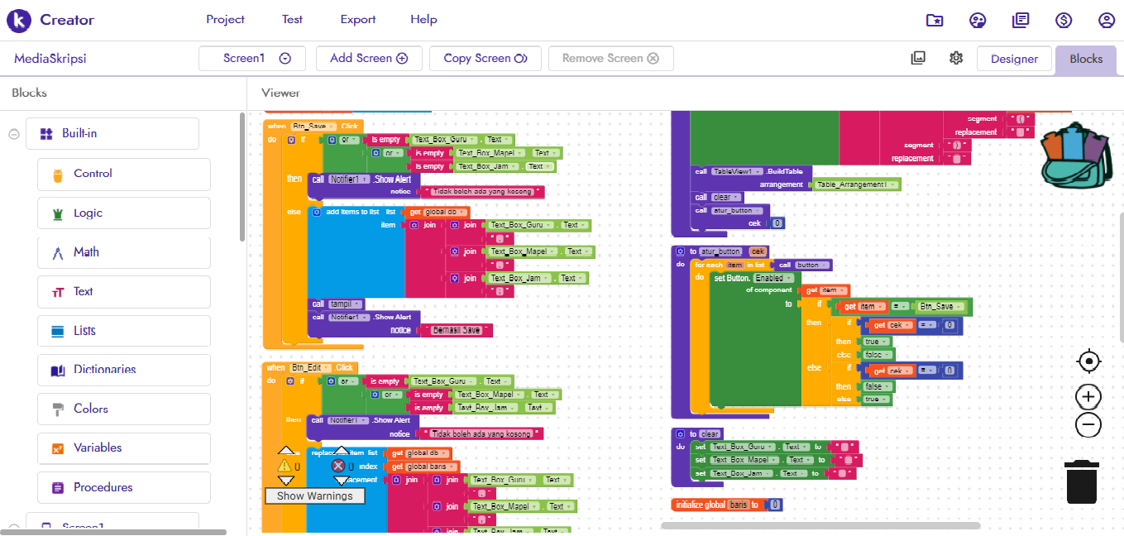Open the Help menu
Screen dimensions: 1124x536
tap(423, 20)
